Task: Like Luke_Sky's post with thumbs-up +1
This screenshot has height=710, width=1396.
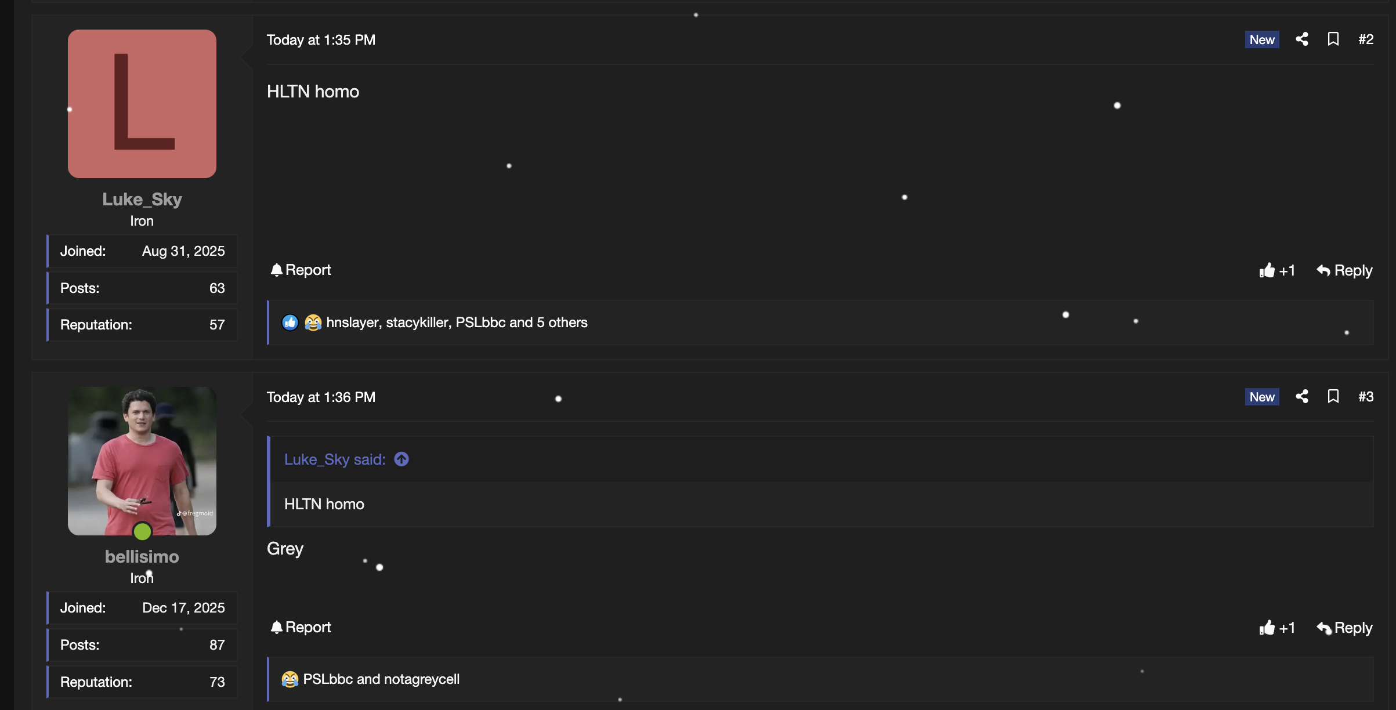Action: click(1276, 270)
